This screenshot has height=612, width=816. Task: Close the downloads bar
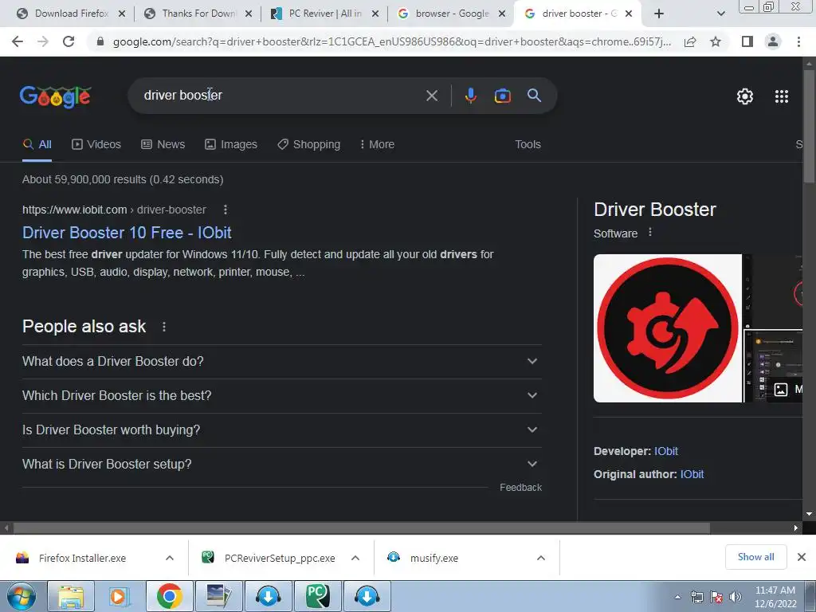[802, 557]
